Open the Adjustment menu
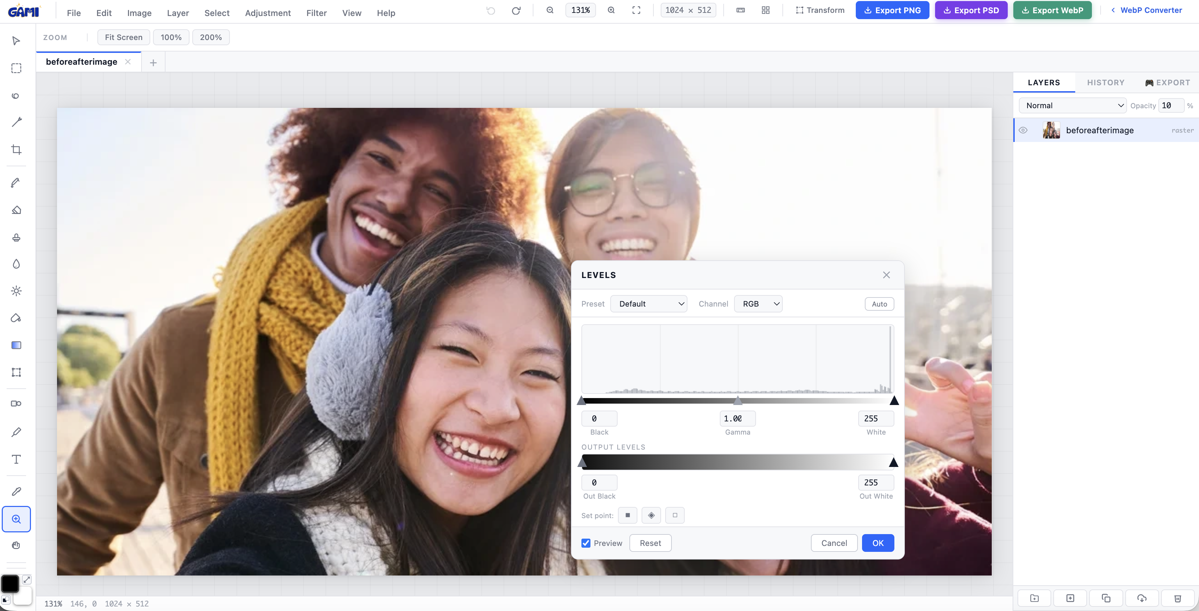Viewport: 1199px width, 611px height. click(268, 13)
